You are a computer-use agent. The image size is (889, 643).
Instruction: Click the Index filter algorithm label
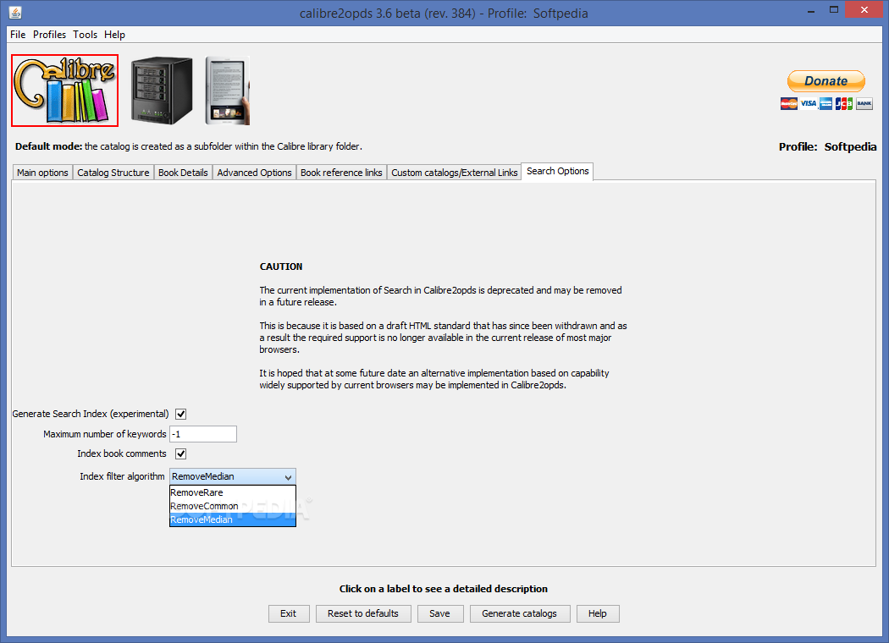122,476
